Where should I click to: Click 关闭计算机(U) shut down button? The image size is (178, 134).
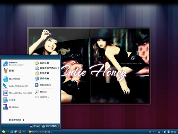50,126
